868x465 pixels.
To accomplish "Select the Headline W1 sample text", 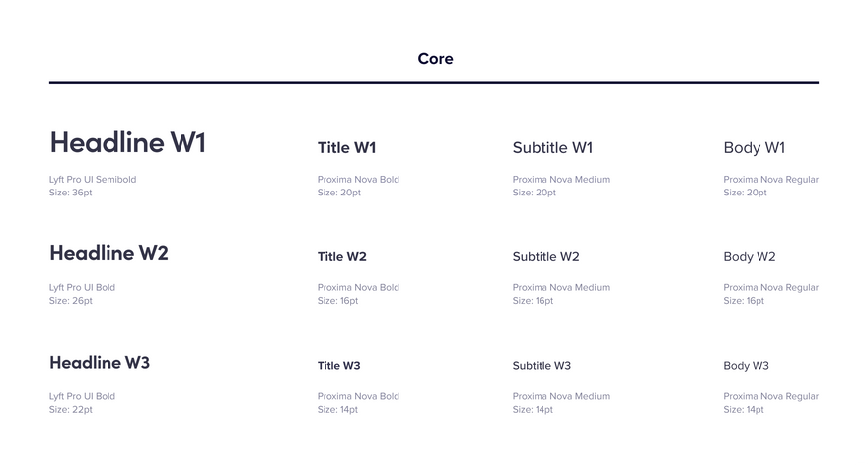I will 128,142.
